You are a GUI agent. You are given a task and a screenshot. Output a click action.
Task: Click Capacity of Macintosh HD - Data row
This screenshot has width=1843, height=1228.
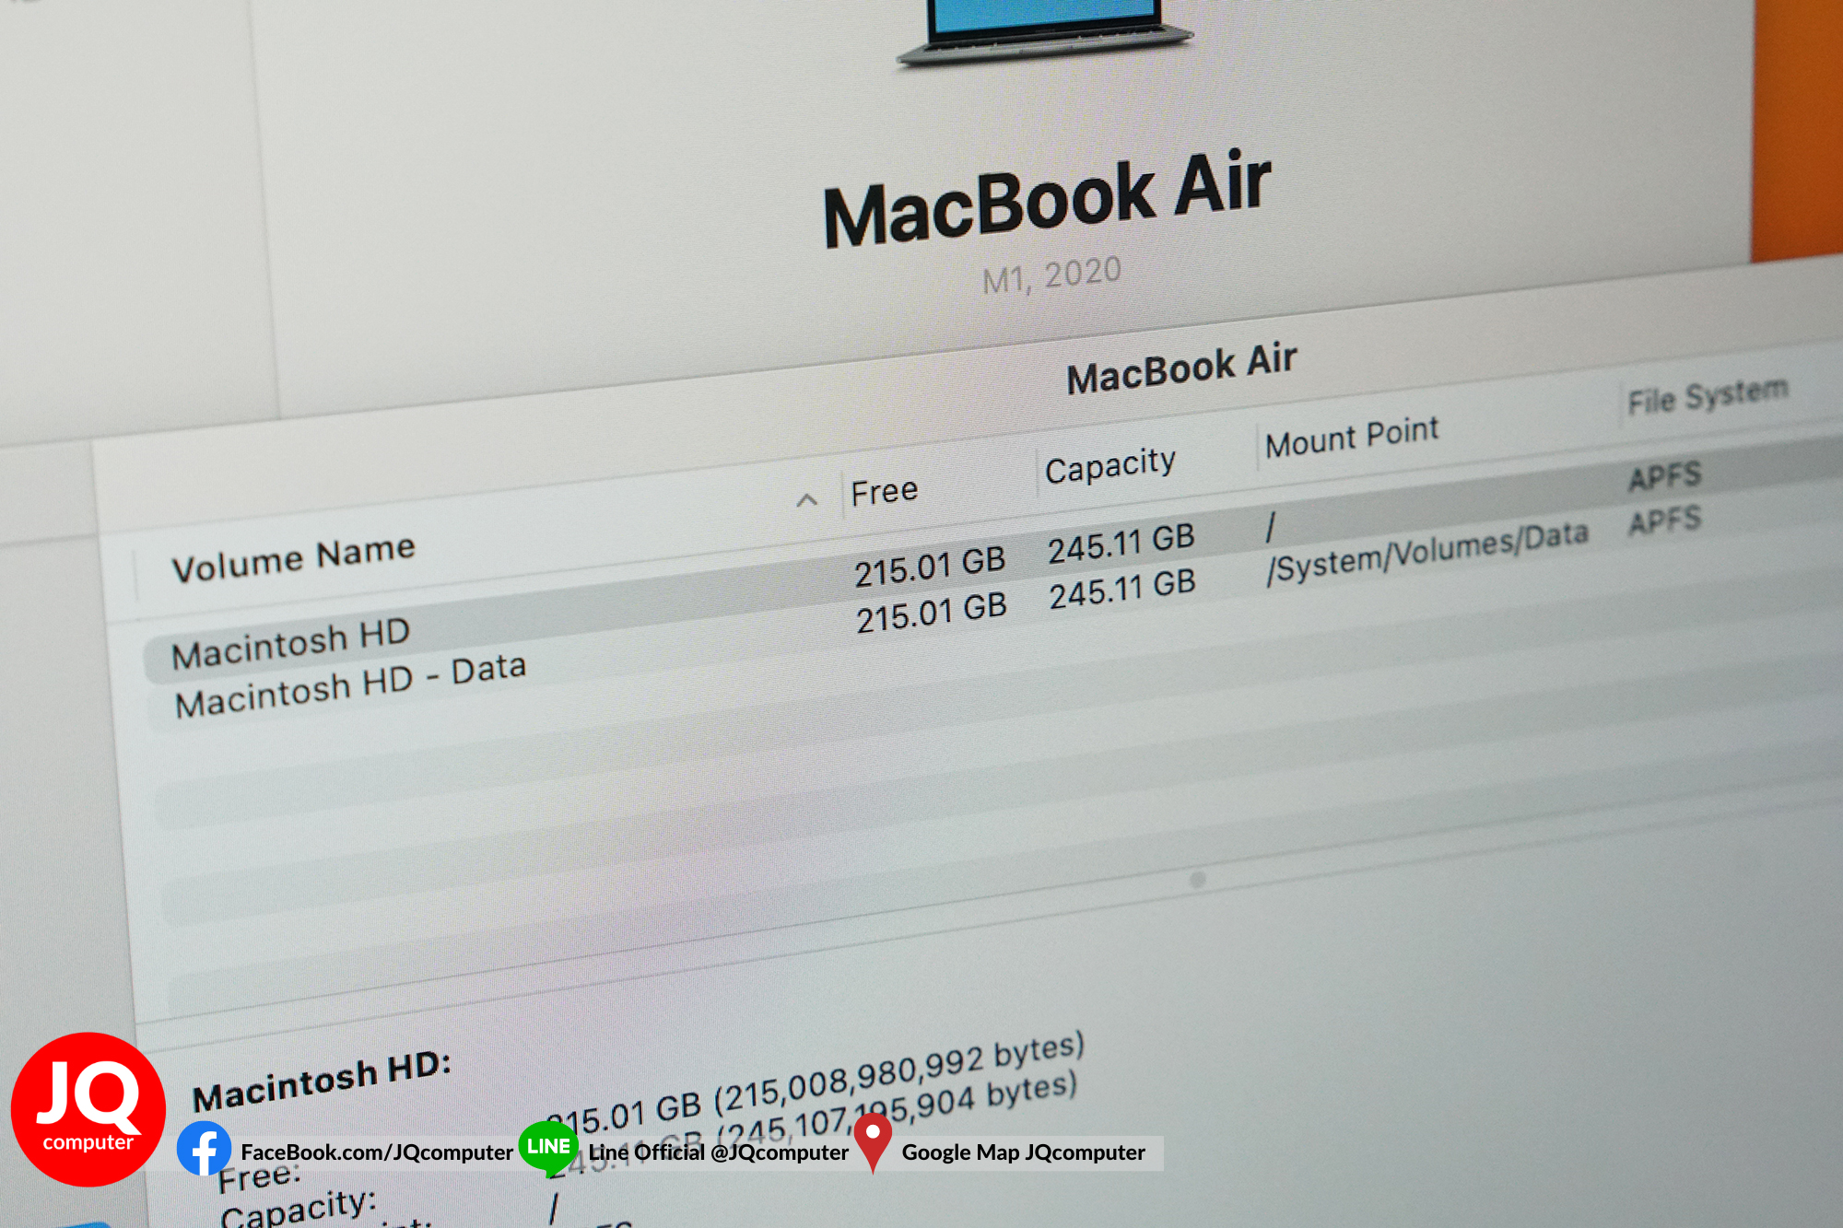[x=1122, y=589]
